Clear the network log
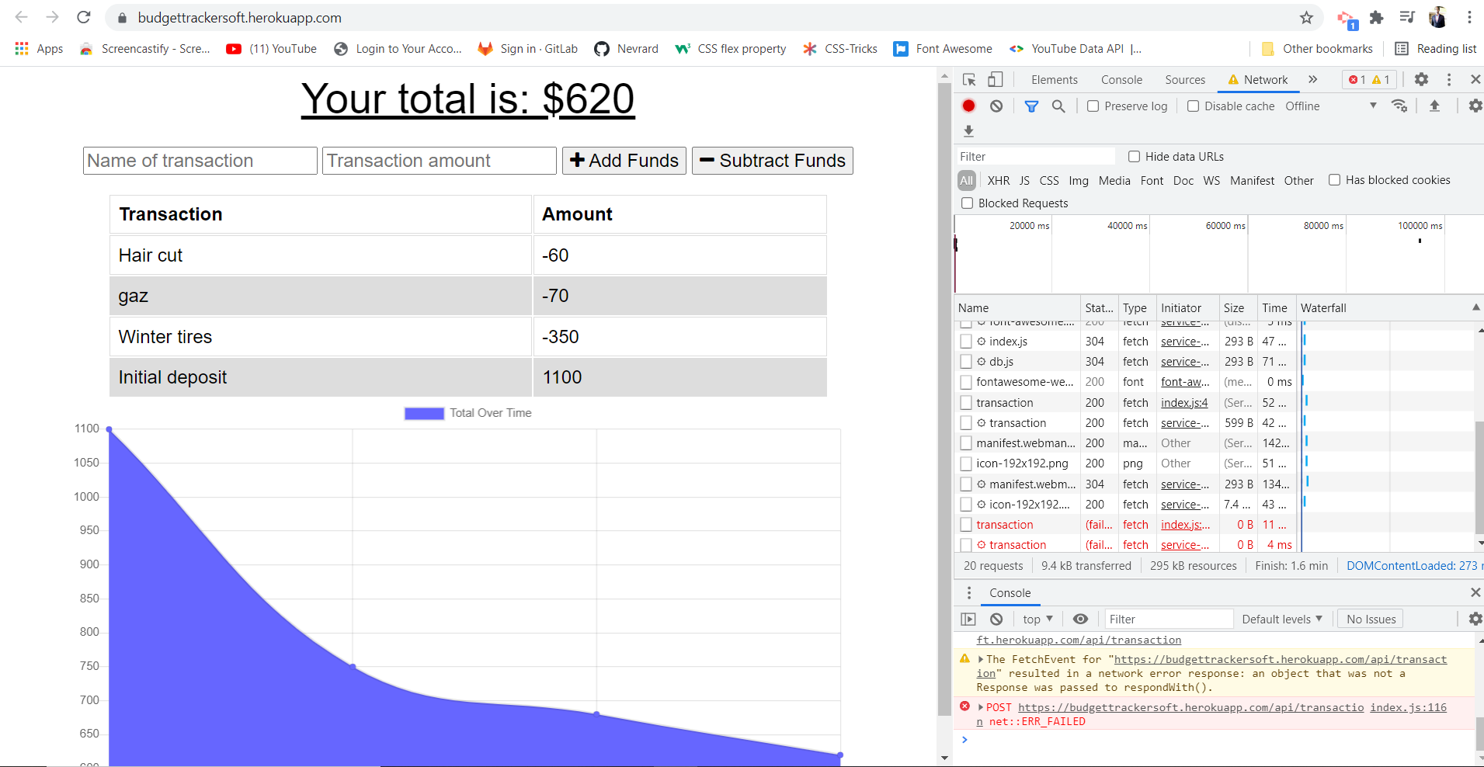 (996, 106)
